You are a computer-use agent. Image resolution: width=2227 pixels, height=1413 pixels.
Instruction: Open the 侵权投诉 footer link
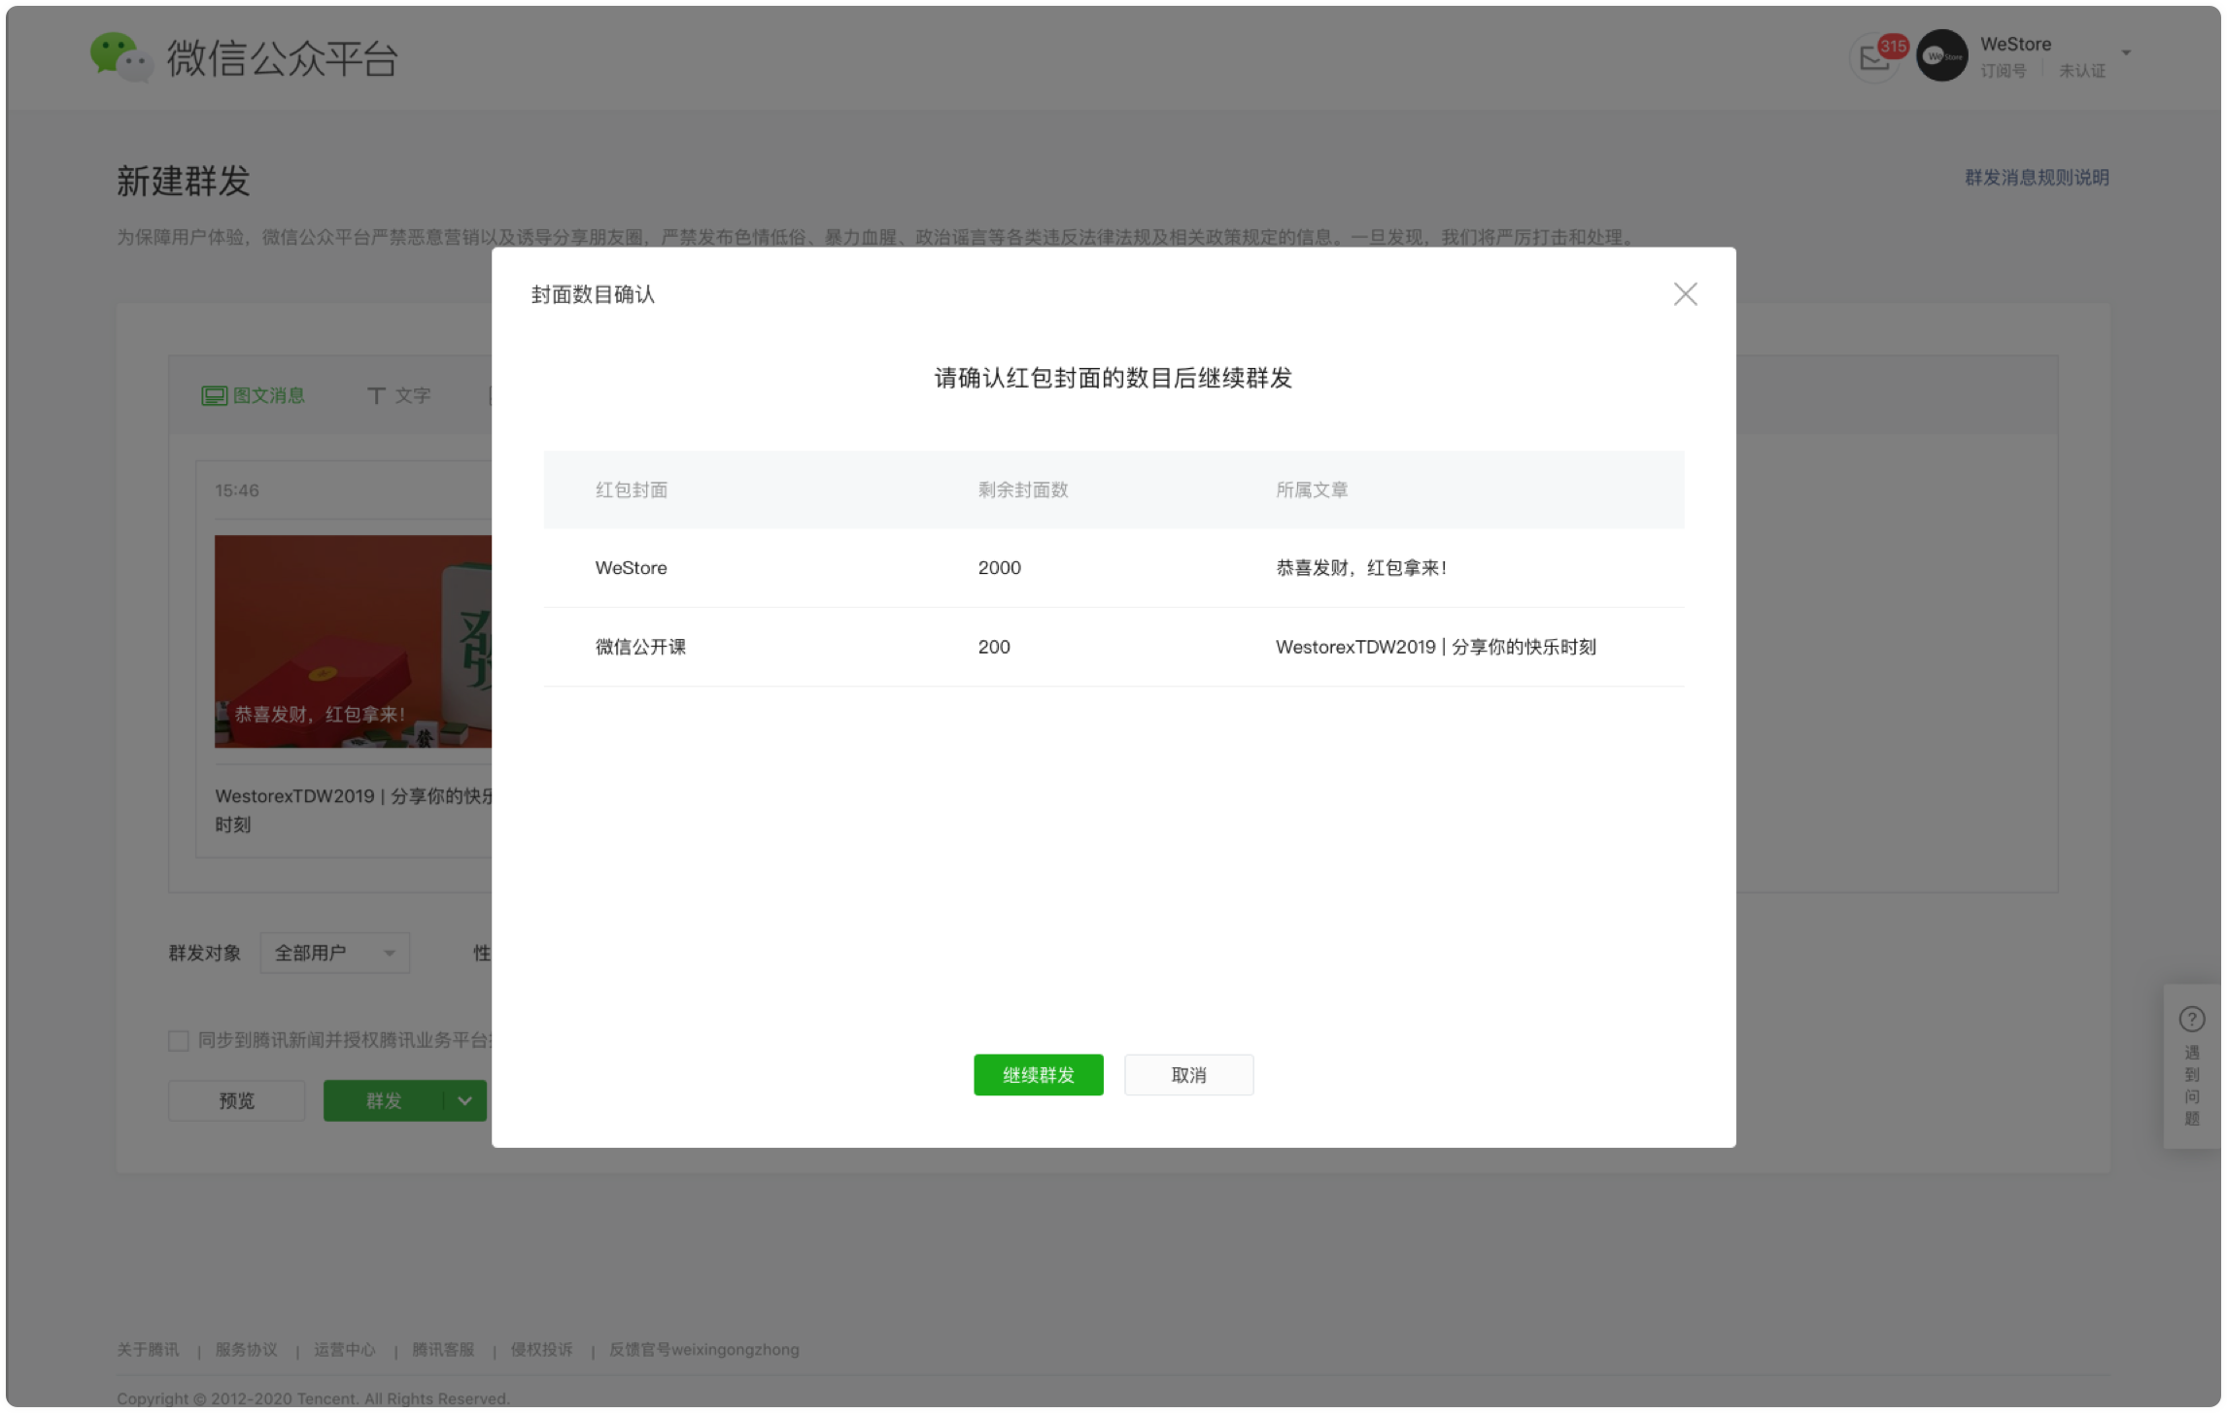coord(541,1350)
